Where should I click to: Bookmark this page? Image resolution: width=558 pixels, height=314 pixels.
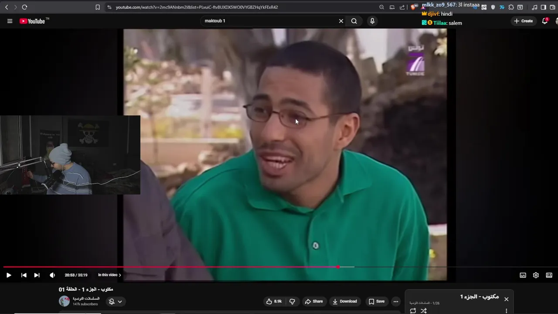coord(98,7)
